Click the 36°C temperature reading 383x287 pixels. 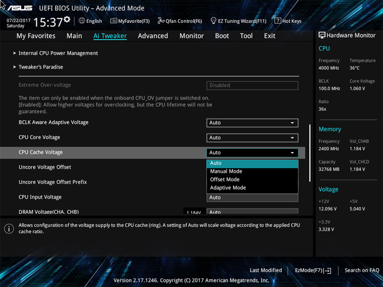tap(354, 68)
